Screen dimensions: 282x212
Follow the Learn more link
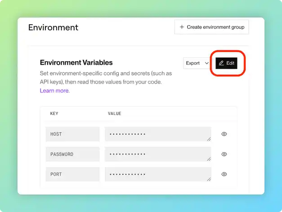pos(54,91)
